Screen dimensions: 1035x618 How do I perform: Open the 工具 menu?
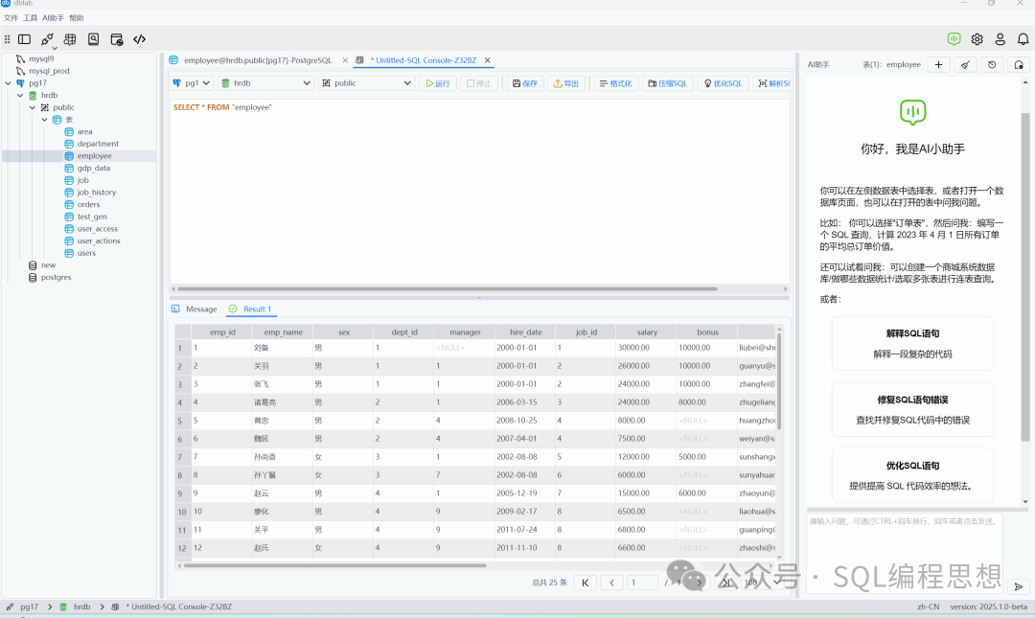tap(31, 18)
